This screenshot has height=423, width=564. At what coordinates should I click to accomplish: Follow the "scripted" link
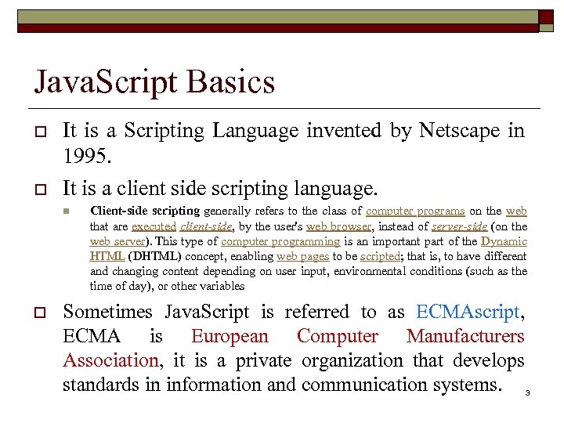(380, 256)
